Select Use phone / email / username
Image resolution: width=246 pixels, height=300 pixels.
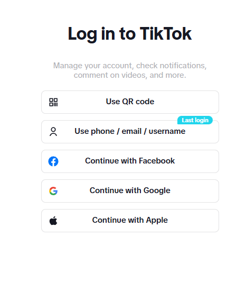pyautogui.click(x=130, y=132)
